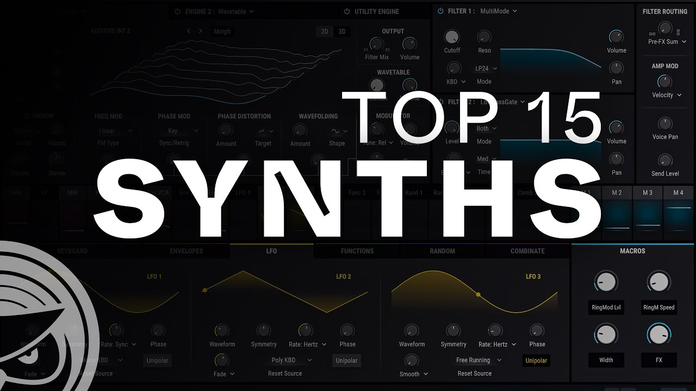696x391 pixels.
Task: Click the LFO 2 Symmetry knob
Action: 264,330
